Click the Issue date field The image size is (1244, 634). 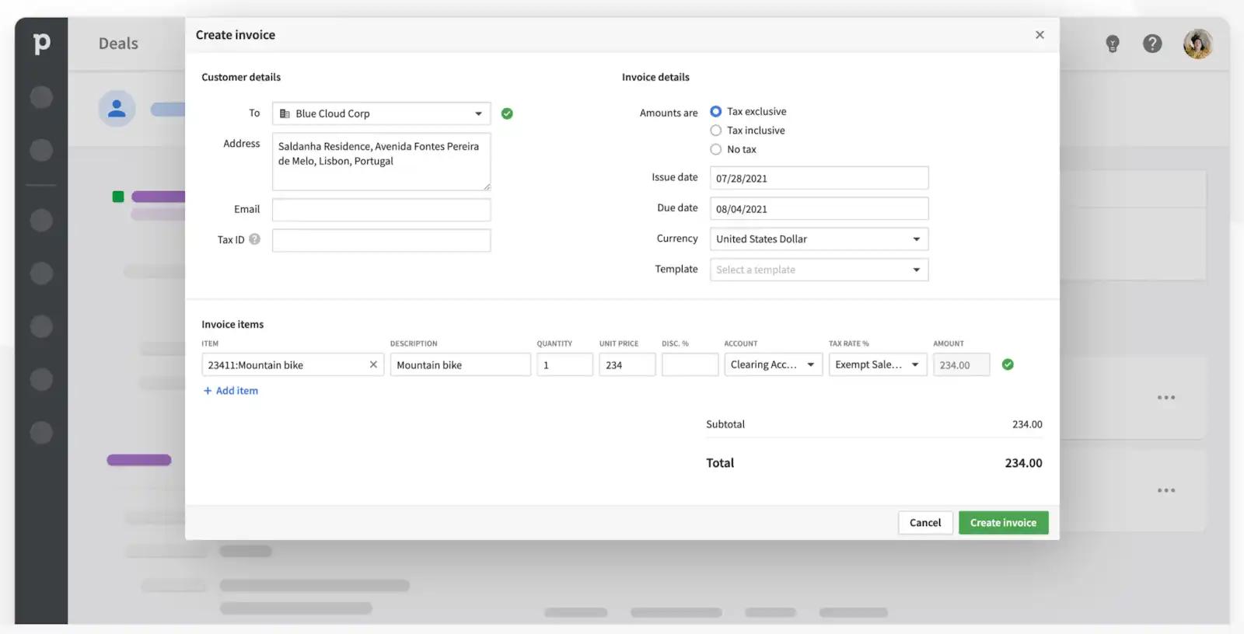819,178
